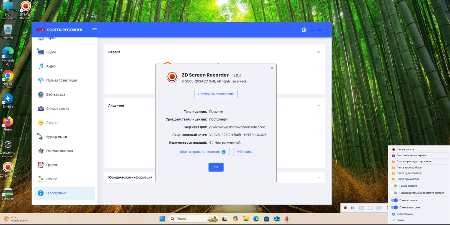
Task: Select the Microsoft Edge desktop shortcut
Action: tap(8, 56)
